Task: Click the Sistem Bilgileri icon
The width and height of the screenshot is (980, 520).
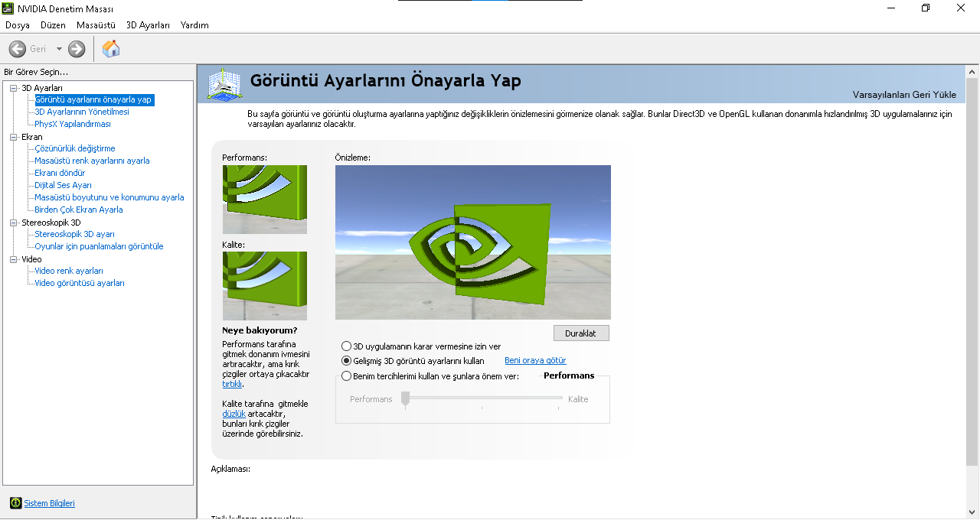Action: click(15, 503)
